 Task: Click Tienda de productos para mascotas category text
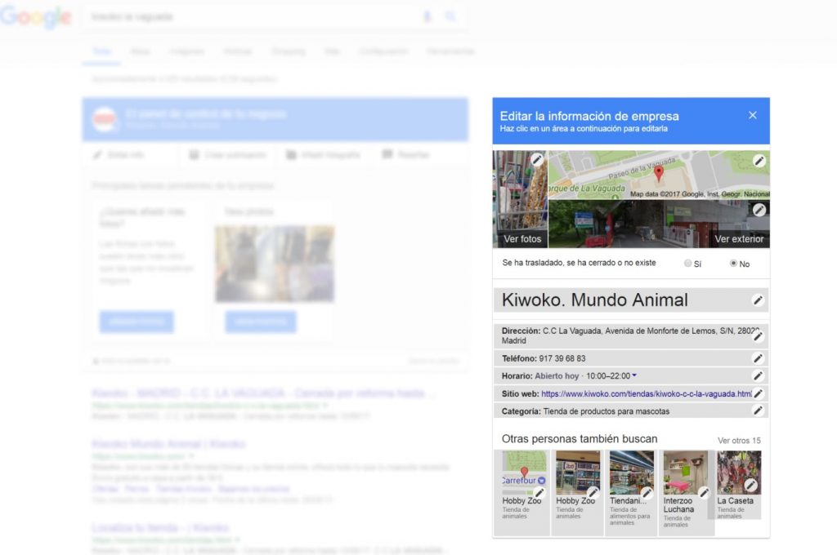tap(606, 411)
